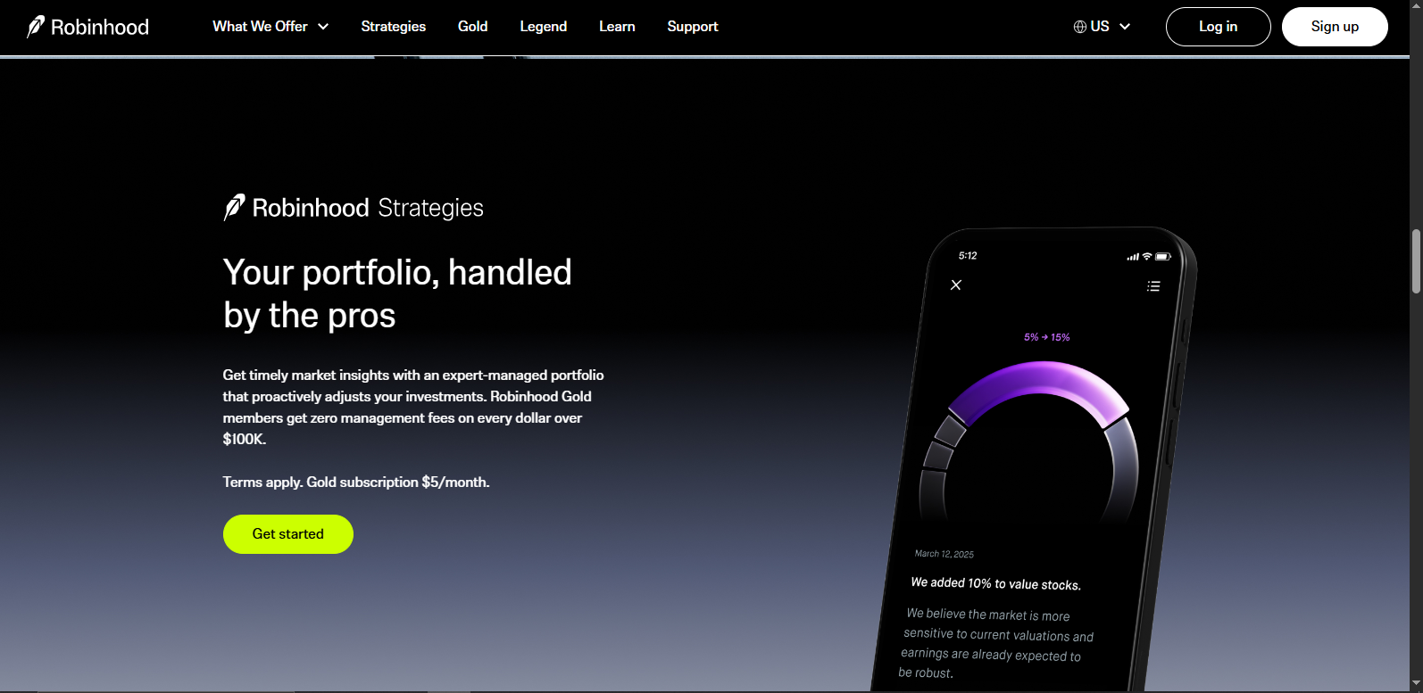The image size is (1423, 693).
Task: Click the globe icon beside US
Action: pyautogui.click(x=1080, y=27)
